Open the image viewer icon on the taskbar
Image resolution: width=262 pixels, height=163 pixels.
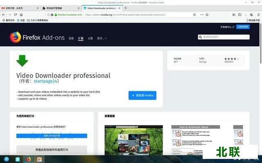click(x=39, y=159)
